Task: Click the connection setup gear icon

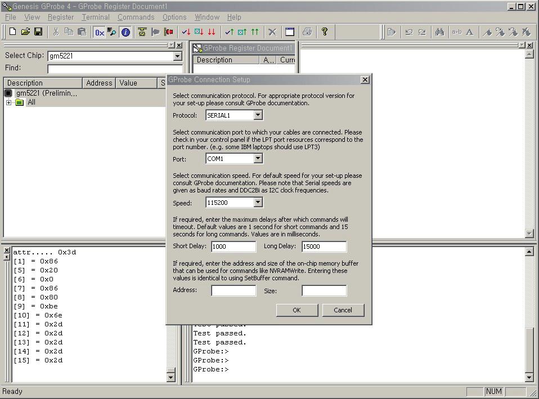Action: 142,32
